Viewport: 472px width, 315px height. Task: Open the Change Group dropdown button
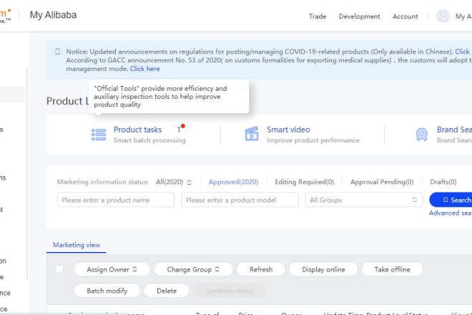click(193, 269)
